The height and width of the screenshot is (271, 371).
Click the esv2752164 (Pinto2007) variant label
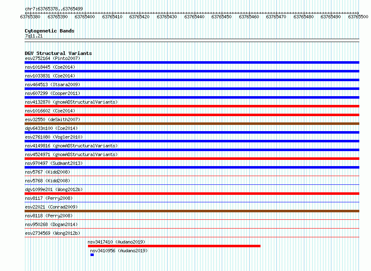(x=53, y=58)
